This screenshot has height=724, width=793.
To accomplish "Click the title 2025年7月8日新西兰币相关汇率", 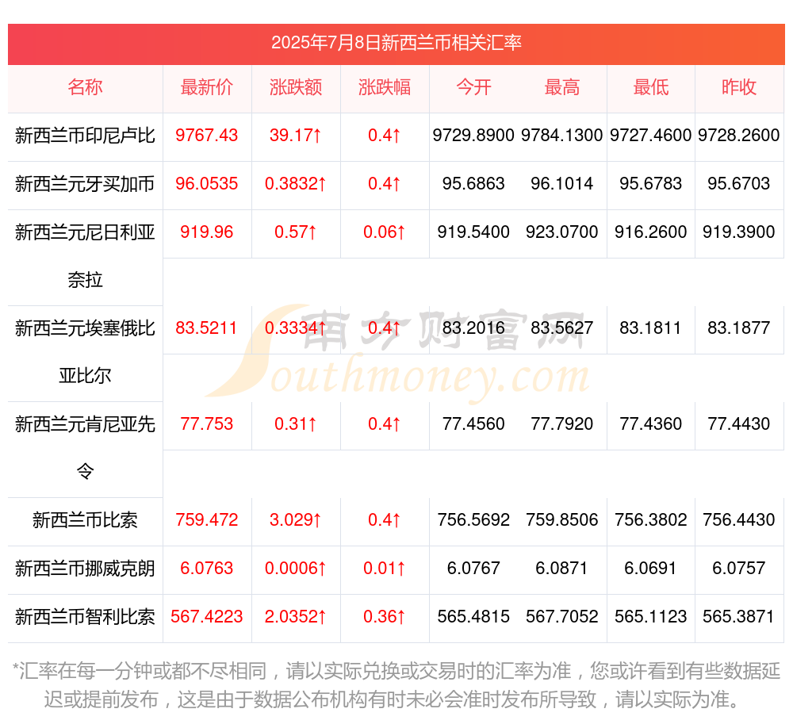I will pyautogui.click(x=396, y=43).
